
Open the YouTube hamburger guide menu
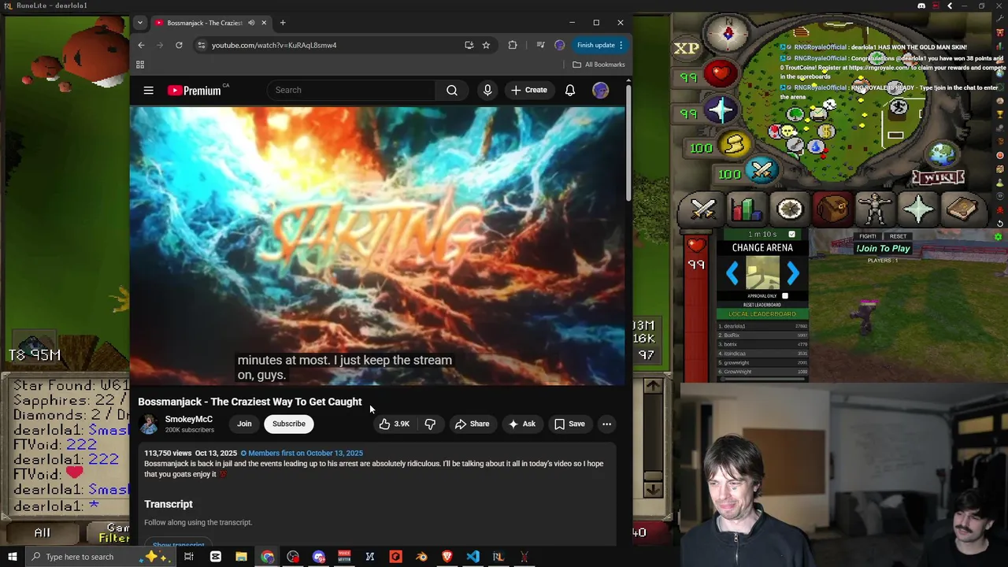[148, 90]
